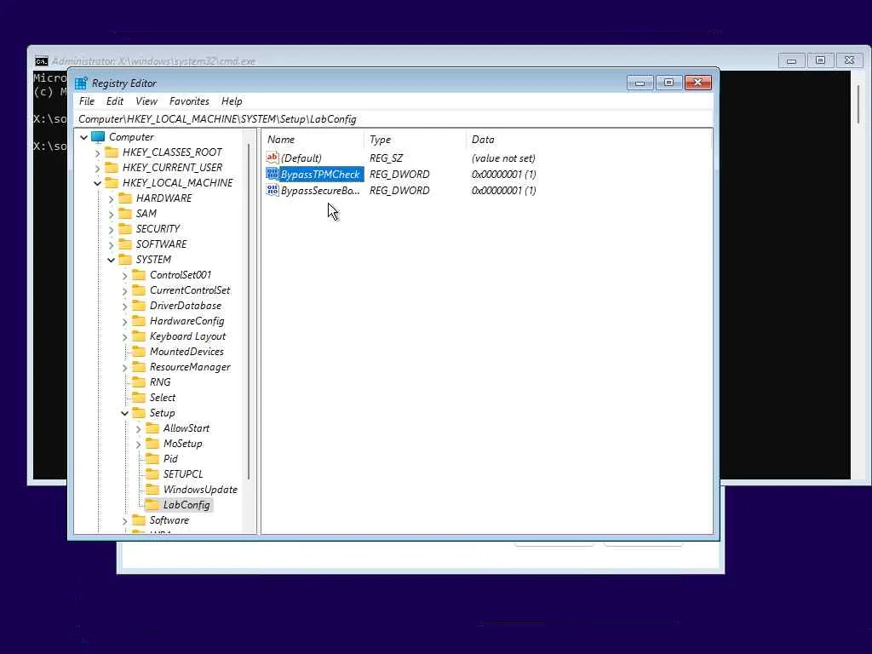Click the WindowsUpdate folder icon
This screenshot has height=654, width=872.
tap(152, 490)
